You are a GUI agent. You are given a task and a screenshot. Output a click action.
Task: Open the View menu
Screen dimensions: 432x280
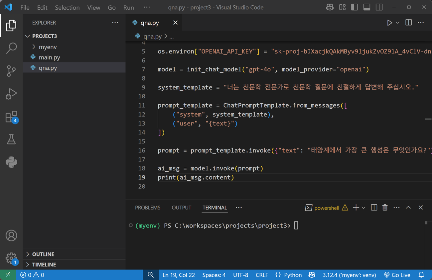[94, 7]
